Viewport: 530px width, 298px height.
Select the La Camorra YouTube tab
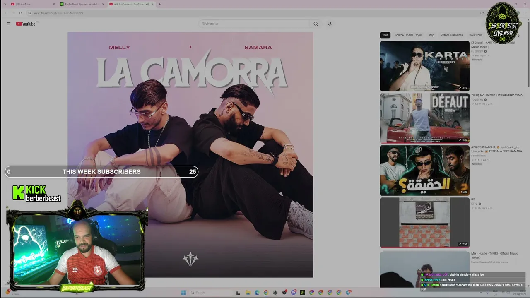[x=131, y=4]
